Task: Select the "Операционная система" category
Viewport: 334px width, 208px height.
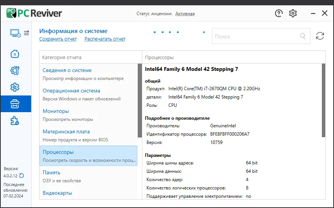Action: pyautogui.click(x=71, y=91)
